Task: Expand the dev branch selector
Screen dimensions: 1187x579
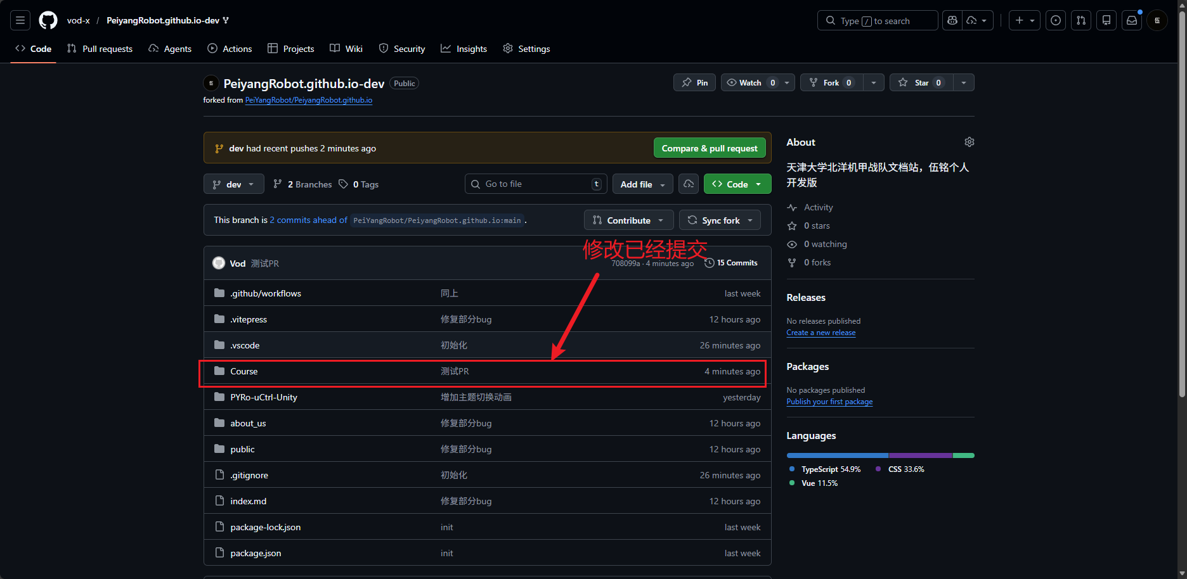Action: (x=233, y=184)
